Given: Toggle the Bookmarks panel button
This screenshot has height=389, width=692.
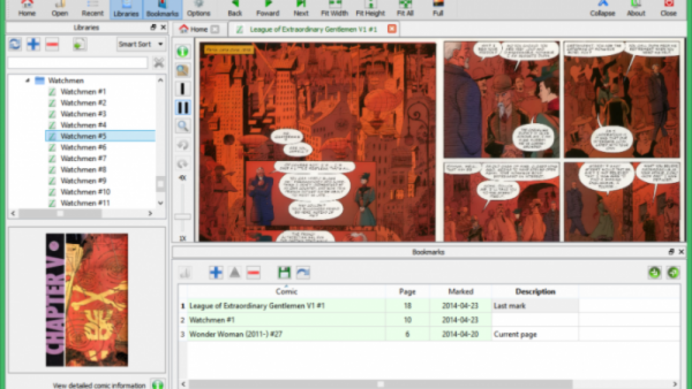Looking at the screenshot, I should point(162,9).
